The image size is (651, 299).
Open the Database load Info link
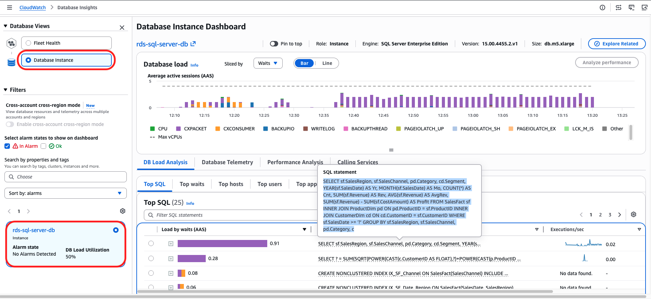(194, 65)
